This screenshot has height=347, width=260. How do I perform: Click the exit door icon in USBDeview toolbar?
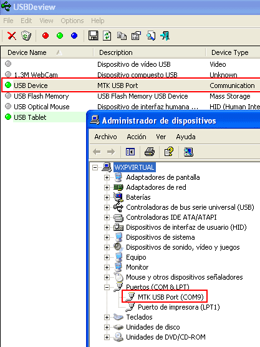165,36
